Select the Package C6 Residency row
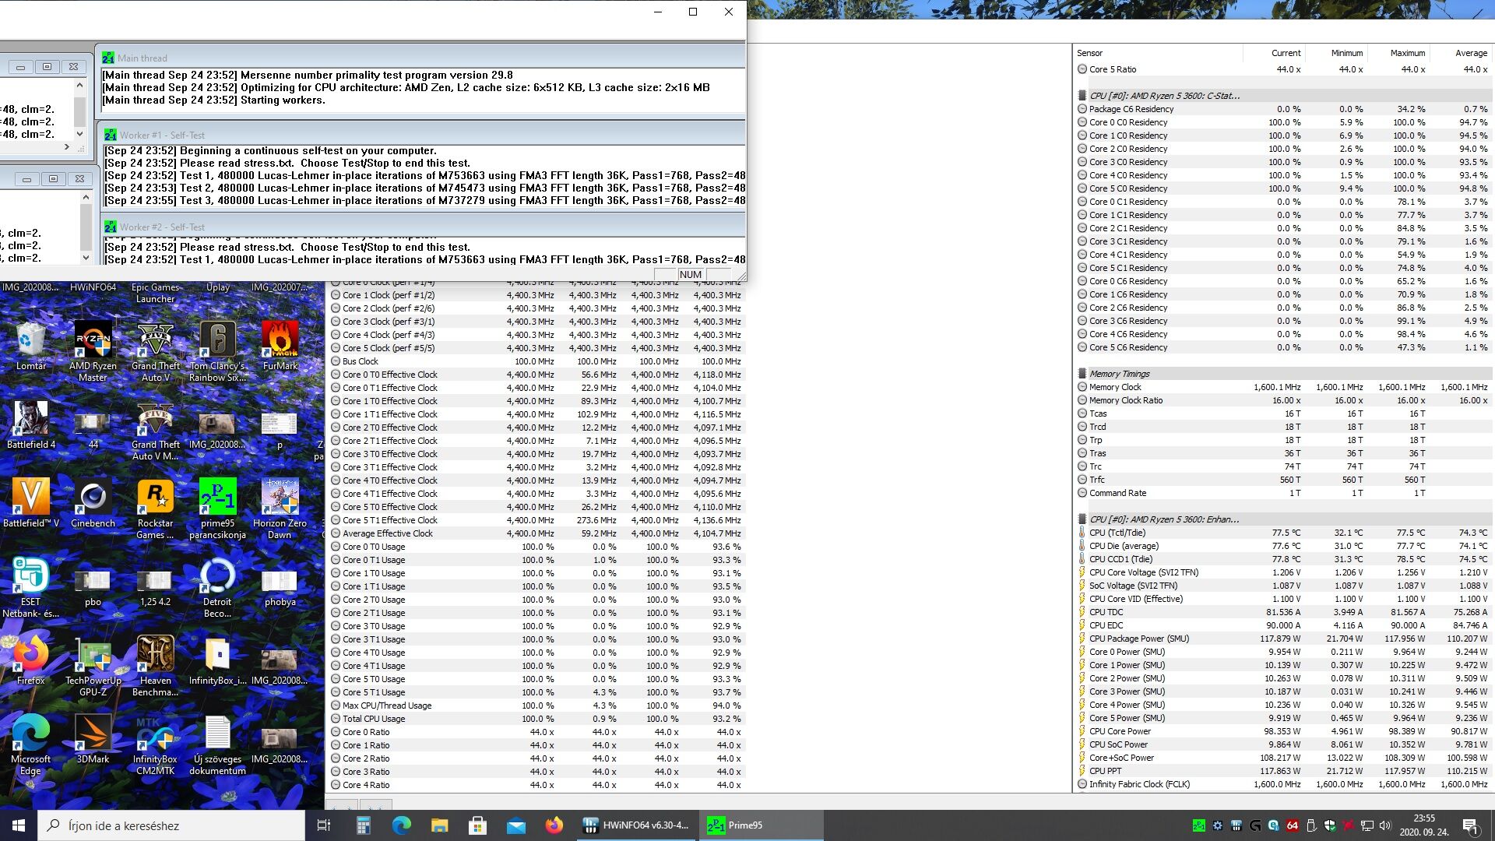This screenshot has height=841, width=1495. (x=1282, y=109)
